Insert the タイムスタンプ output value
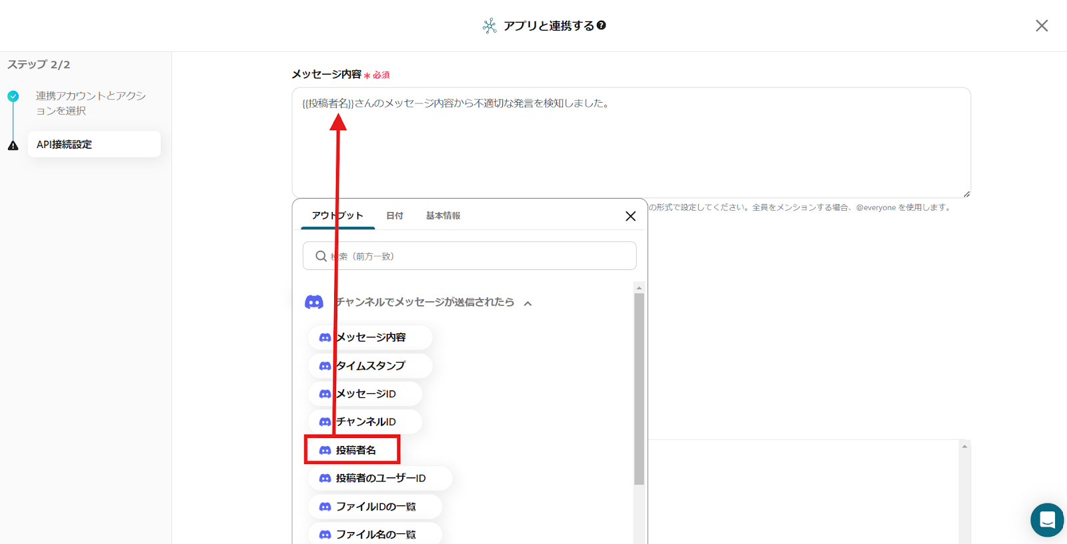The height and width of the screenshot is (544, 1067). click(369, 365)
